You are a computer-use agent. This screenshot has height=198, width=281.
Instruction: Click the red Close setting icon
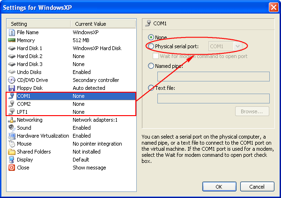click(x=12, y=168)
